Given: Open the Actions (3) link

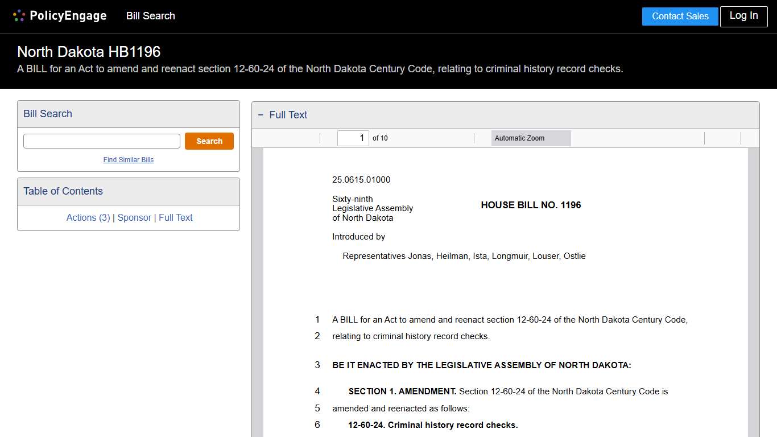Looking at the screenshot, I should 88,217.
